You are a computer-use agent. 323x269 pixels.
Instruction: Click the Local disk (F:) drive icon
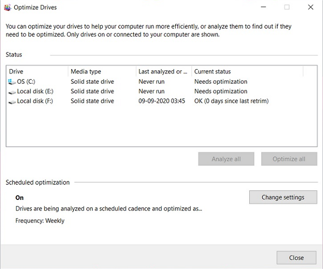12,101
